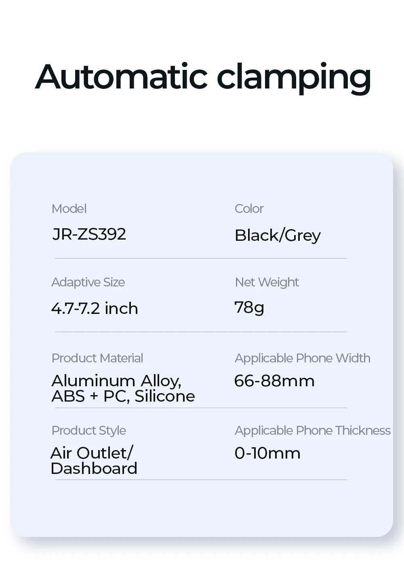Select the "Product Material" label

[97, 358]
